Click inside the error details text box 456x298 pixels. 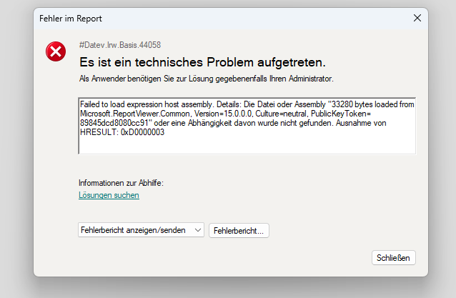click(x=247, y=126)
